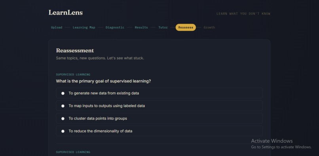The image size is (319, 156).
Task: Select radio for 'To map inputs to outputs using labeled data'
Action: click(x=63, y=106)
